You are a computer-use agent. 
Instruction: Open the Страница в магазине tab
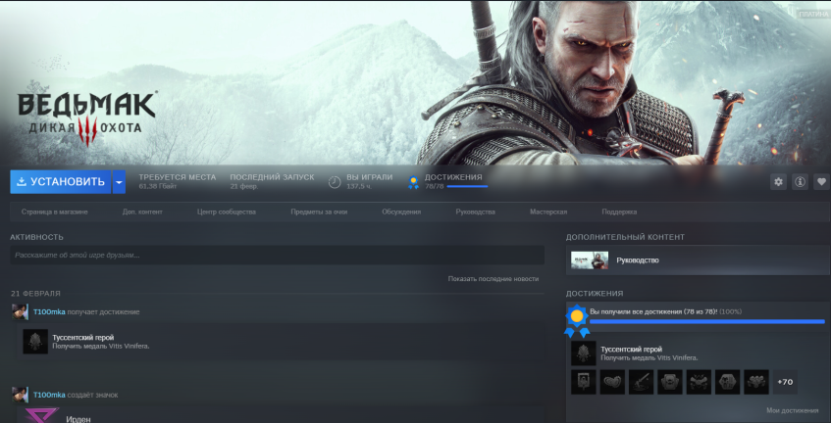[x=54, y=211]
